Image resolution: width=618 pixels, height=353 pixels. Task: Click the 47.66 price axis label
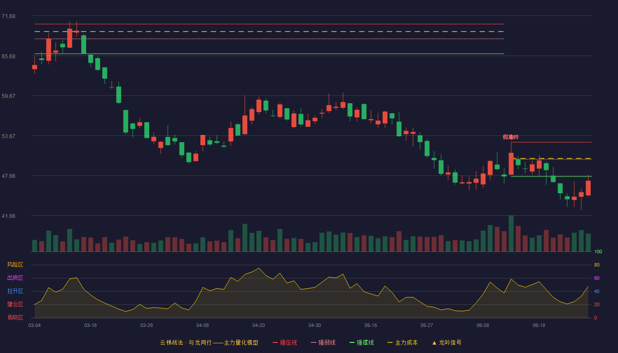click(x=8, y=176)
